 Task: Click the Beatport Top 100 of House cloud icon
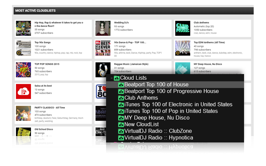click(121, 85)
